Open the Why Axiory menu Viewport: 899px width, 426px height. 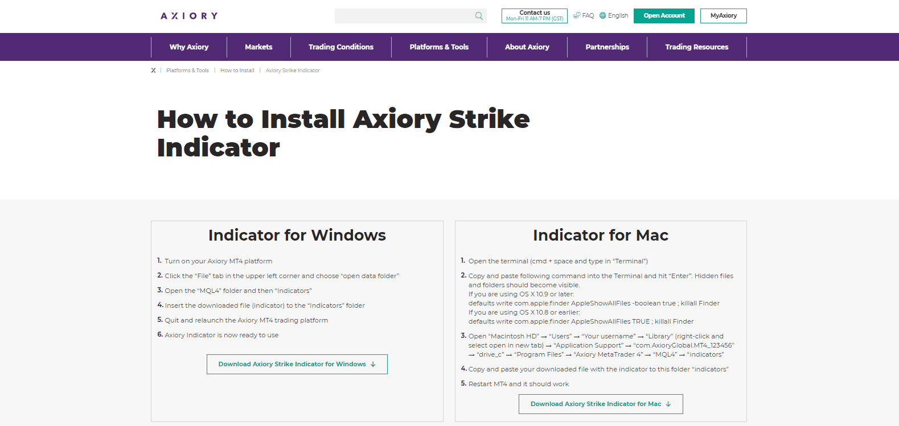189,47
